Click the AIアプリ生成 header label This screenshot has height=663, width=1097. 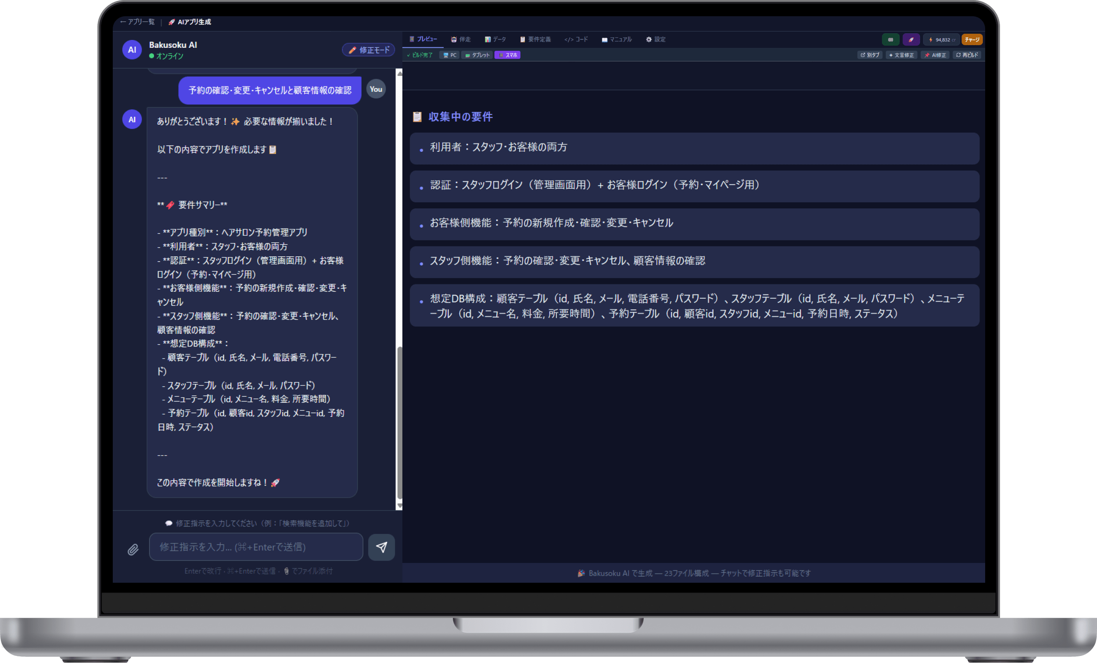(x=190, y=22)
